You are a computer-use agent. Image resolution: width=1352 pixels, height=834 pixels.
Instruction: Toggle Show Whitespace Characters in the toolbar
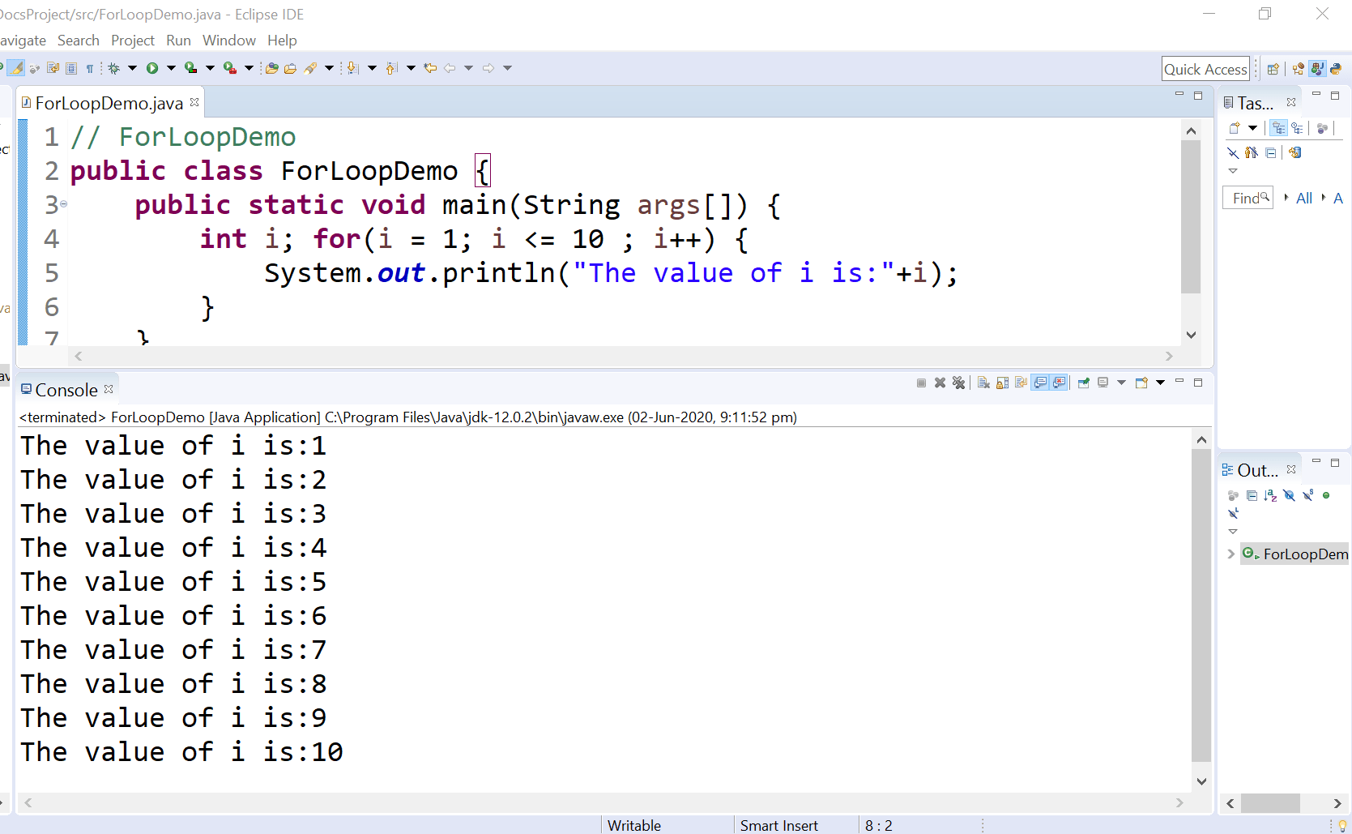(x=90, y=68)
